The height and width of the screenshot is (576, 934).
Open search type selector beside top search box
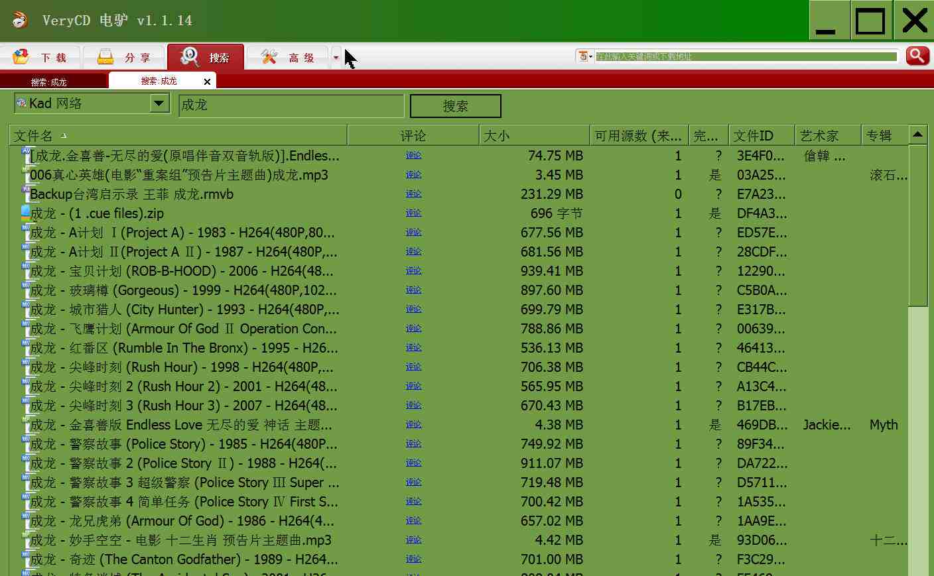(585, 56)
